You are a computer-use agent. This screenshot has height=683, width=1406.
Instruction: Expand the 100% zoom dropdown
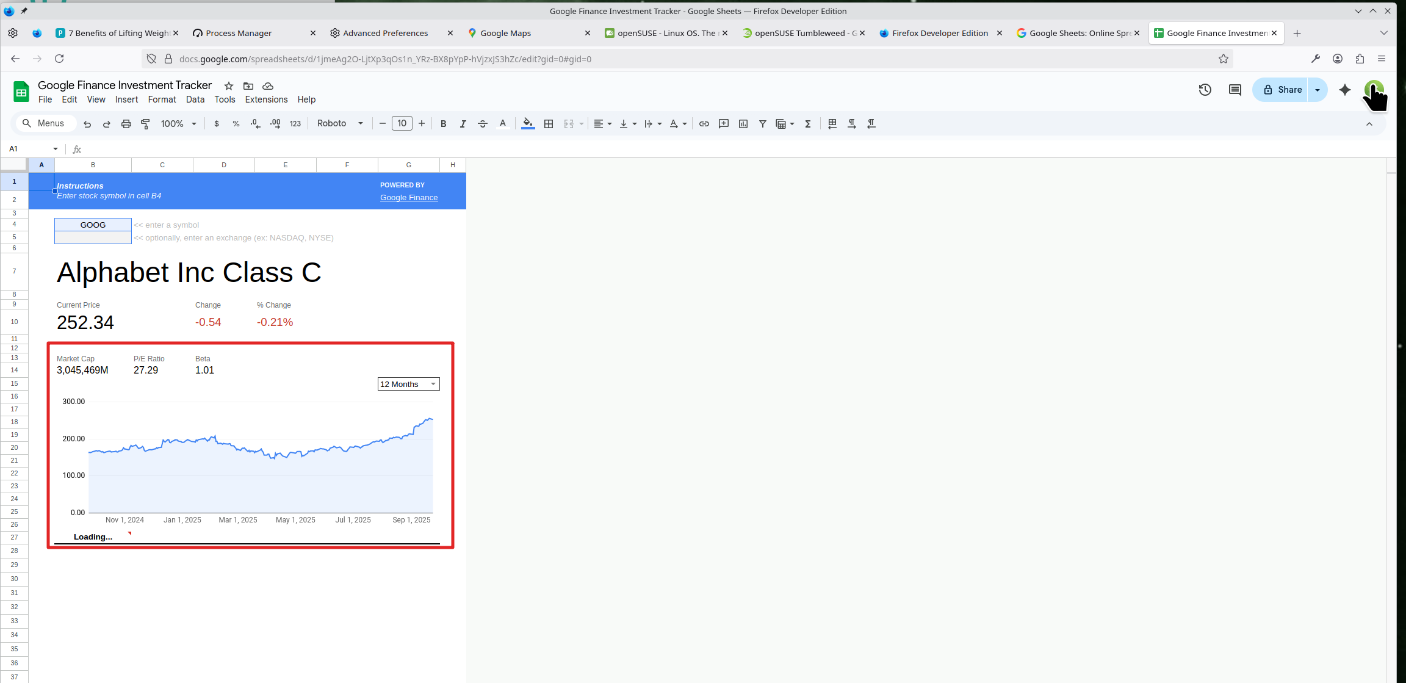178,124
